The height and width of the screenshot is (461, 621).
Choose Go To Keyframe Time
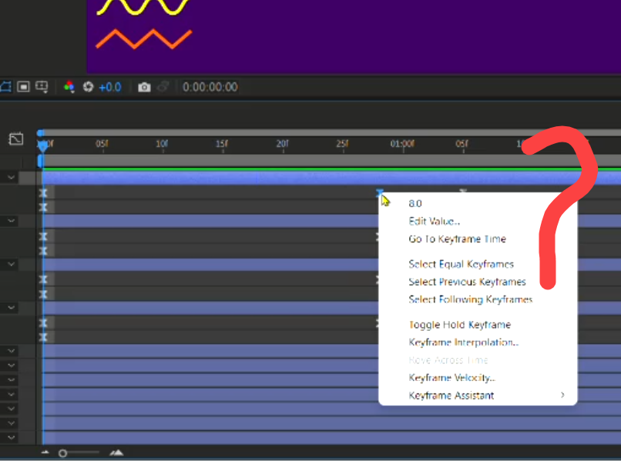[458, 239]
